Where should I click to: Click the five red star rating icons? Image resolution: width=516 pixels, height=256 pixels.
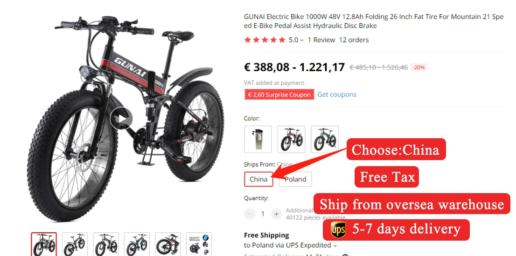pyautogui.click(x=265, y=40)
